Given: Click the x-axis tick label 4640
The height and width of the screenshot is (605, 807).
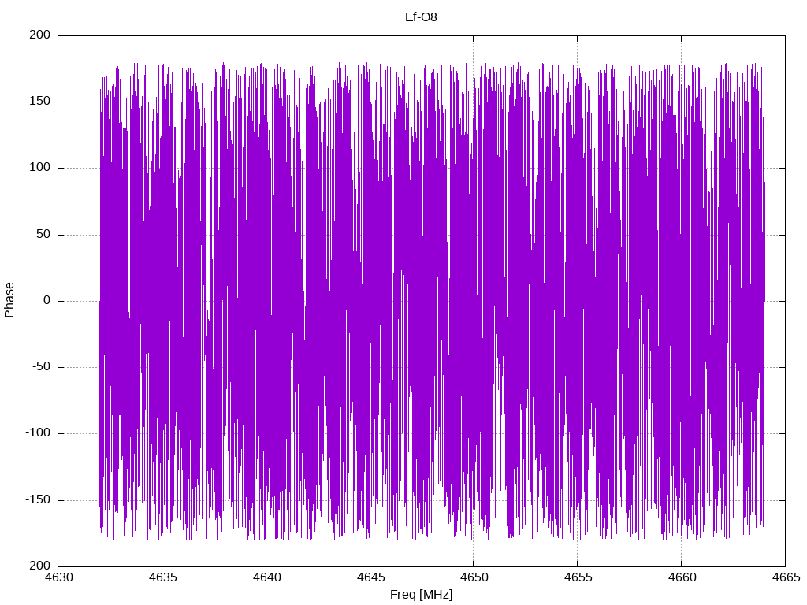Looking at the screenshot, I should click(x=266, y=577).
